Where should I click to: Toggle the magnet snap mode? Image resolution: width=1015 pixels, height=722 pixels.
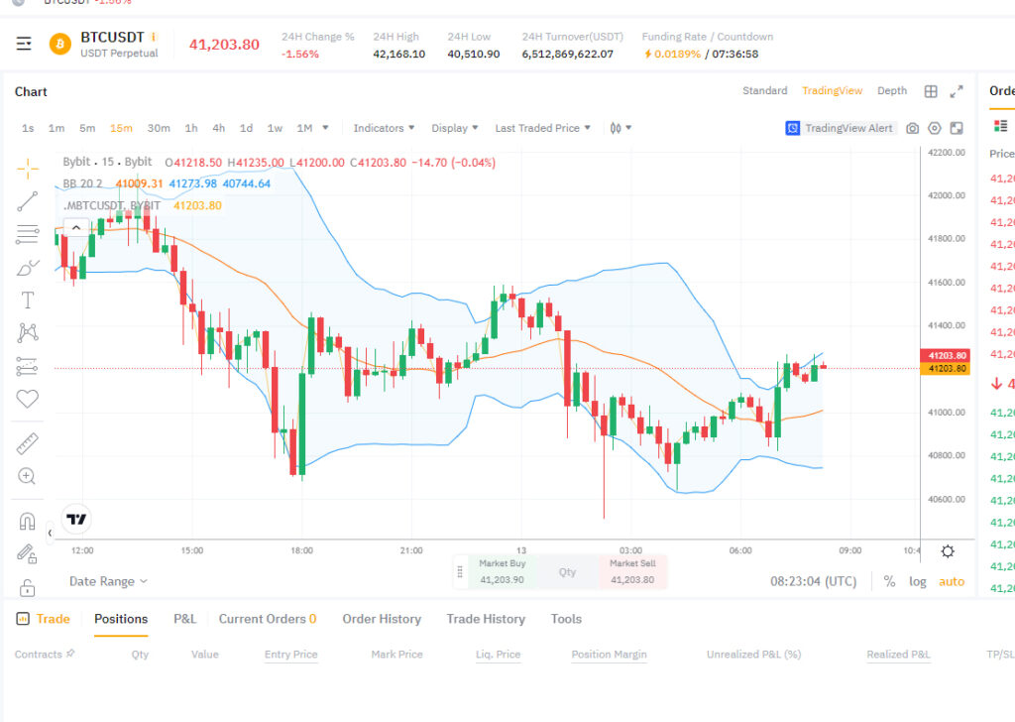tap(27, 522)
